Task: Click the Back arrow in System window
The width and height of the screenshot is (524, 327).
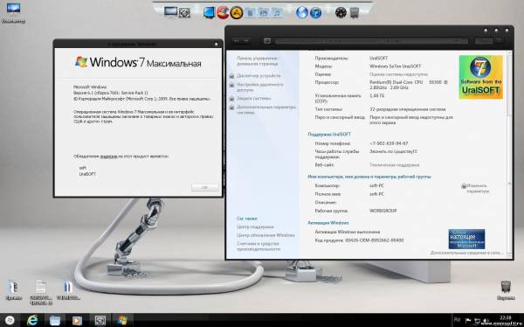Action: tap(237, 40)
